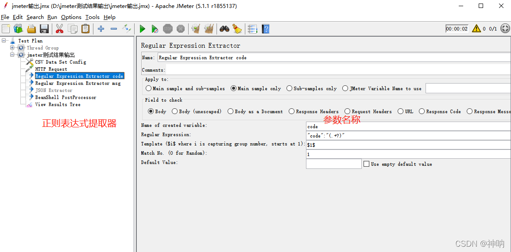The width and height of the screenshot is (511, 252).
Task: Reset search with the brush icon
Action: pyautogui.click(x=237, y=29)
